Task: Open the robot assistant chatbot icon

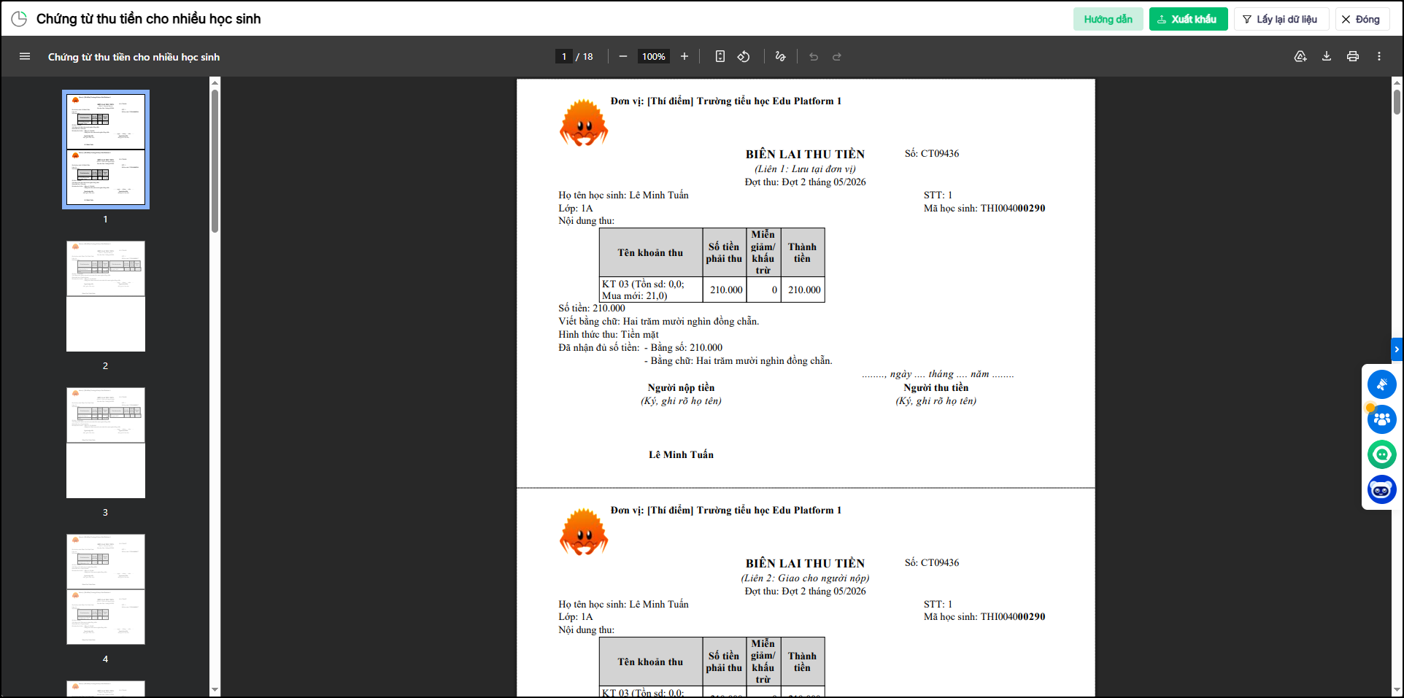Action: point(1381,490)
